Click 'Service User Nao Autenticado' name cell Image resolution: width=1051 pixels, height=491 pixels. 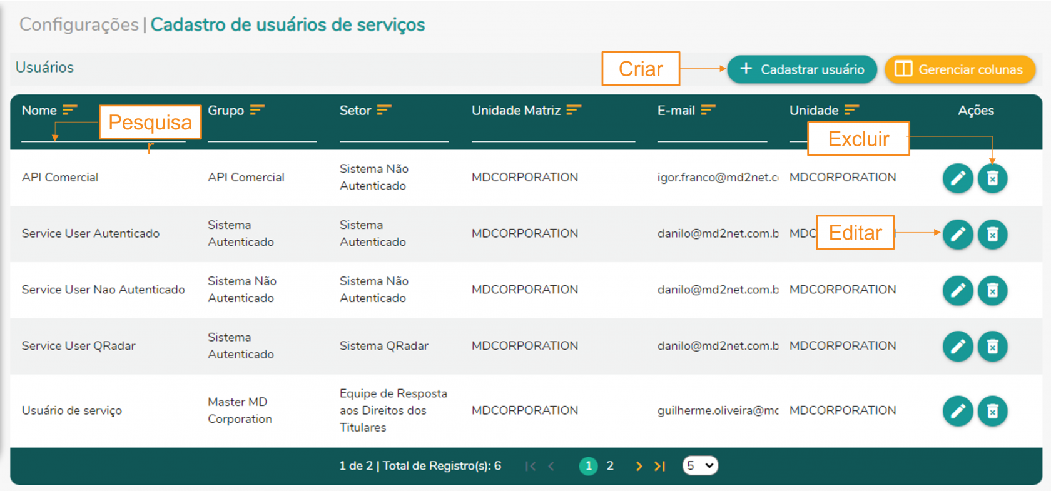(x=103, y=290)
